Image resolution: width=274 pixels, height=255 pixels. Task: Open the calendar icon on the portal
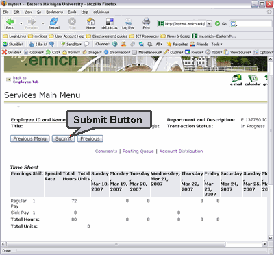(x=253, y=80)
